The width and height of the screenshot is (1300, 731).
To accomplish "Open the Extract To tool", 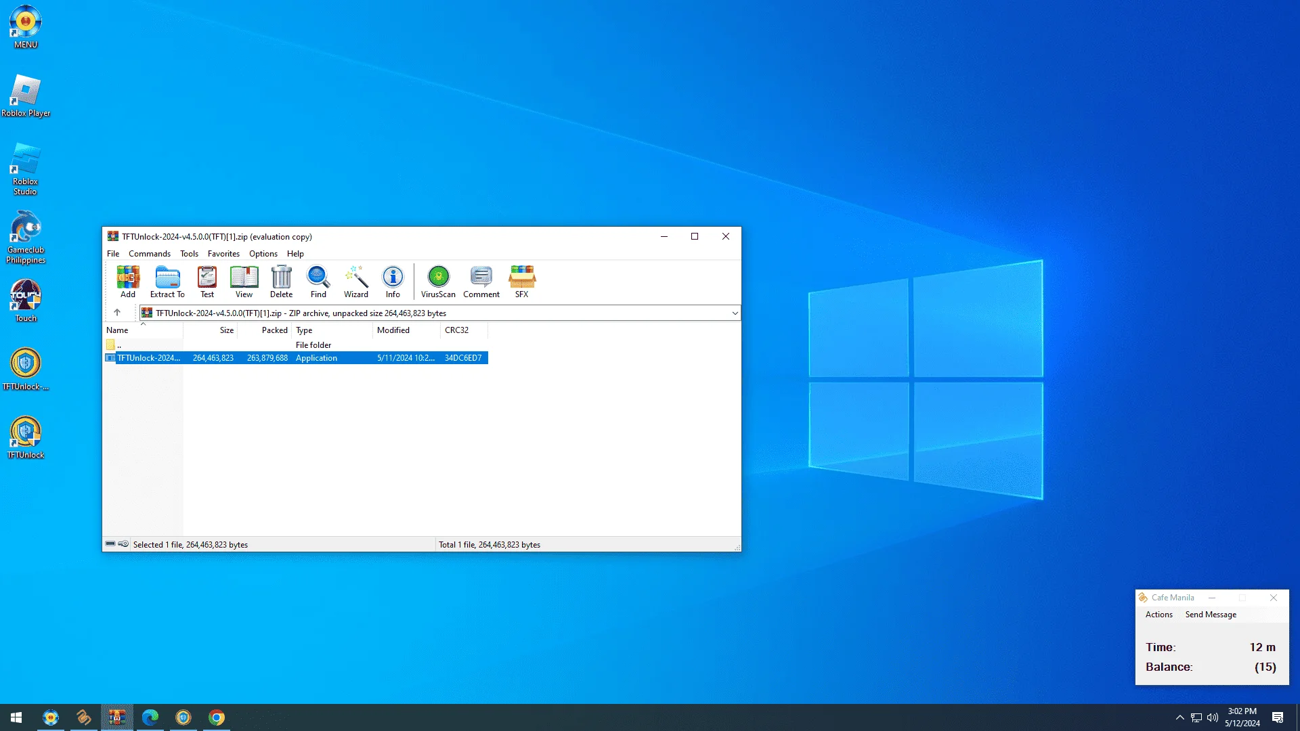I will pos(167,282).
